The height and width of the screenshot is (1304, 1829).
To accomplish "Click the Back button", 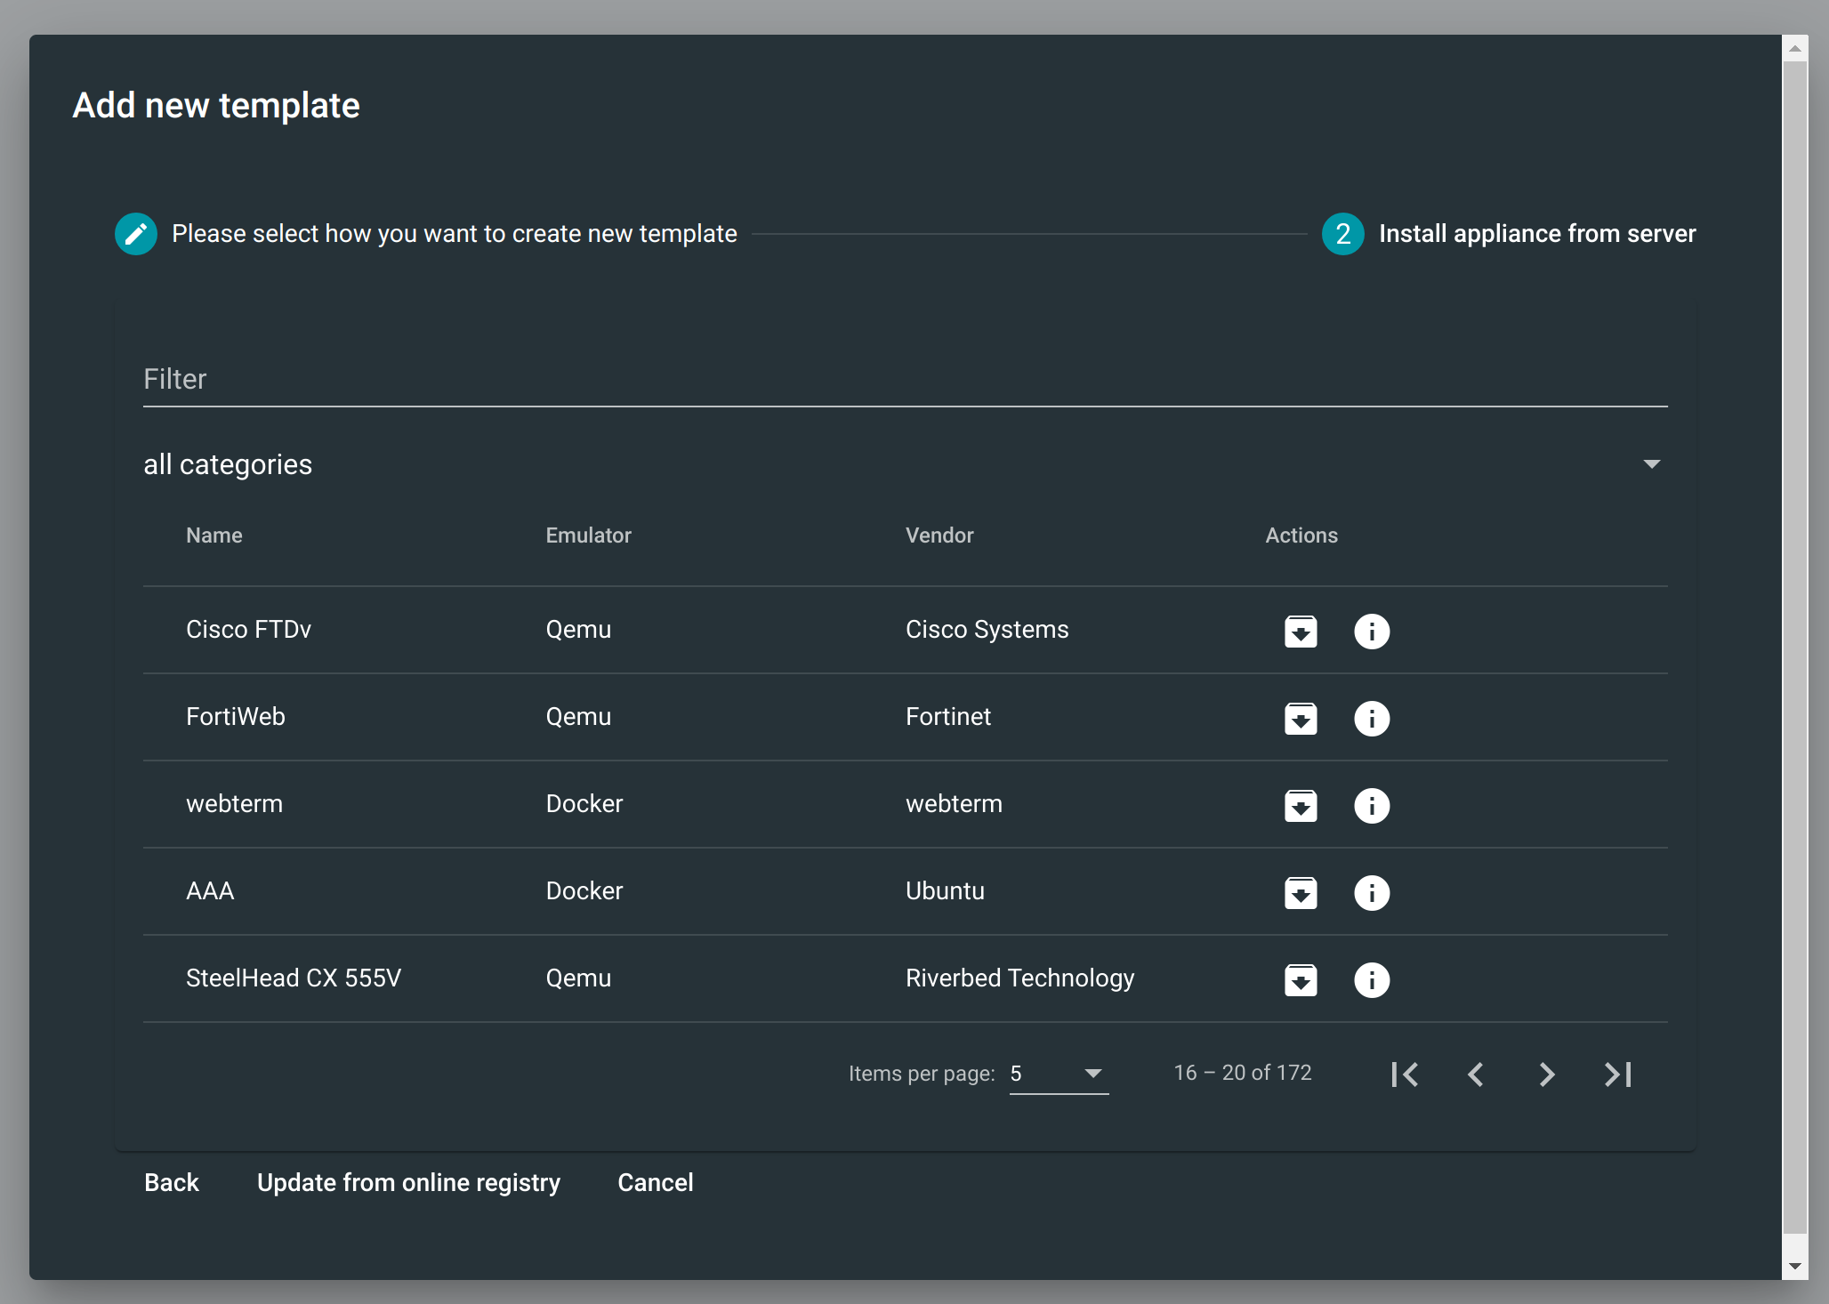I will pyautogui.click(x=172, y=1182).
